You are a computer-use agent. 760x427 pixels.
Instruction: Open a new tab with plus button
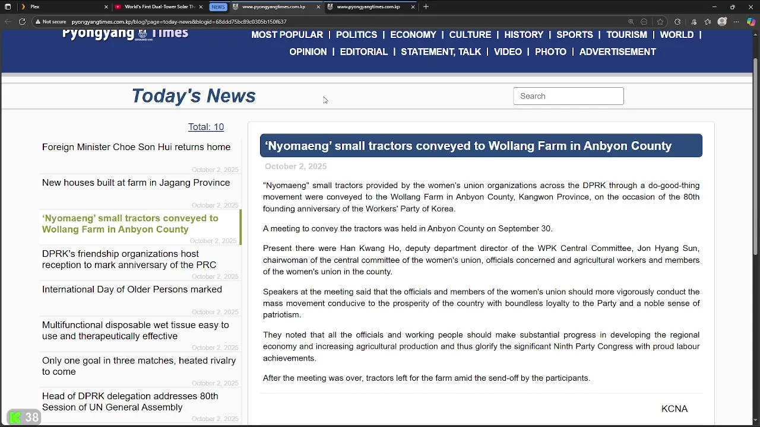point(426,7)
